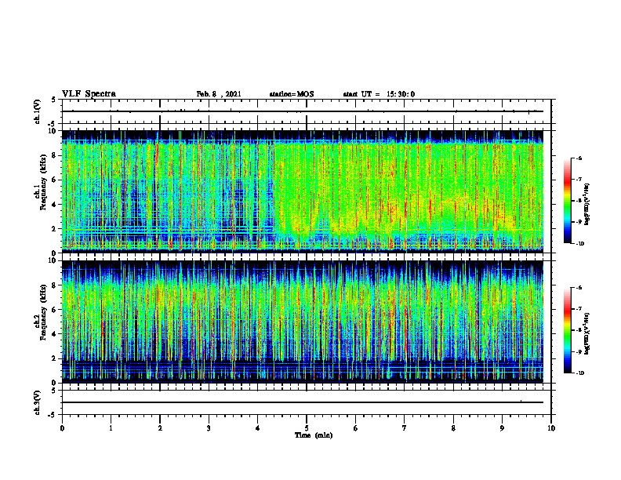Image resolution: width=621 pixels, height=480 pixels.
Task: Click the "Time (min)" x-axis label
Action: coord(314,435)
